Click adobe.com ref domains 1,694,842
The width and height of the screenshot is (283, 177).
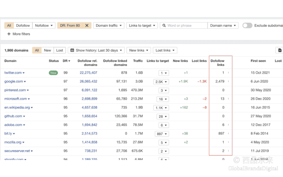click(89, 125)
